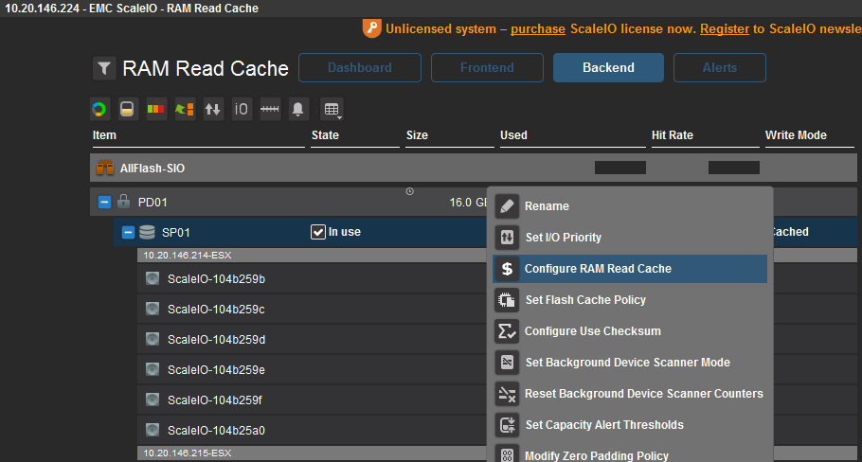The width and height of the screenshot is (862, 462).
Task: Click the Reset Background Device Scanner Counters icon
Action: pos(507,394)
